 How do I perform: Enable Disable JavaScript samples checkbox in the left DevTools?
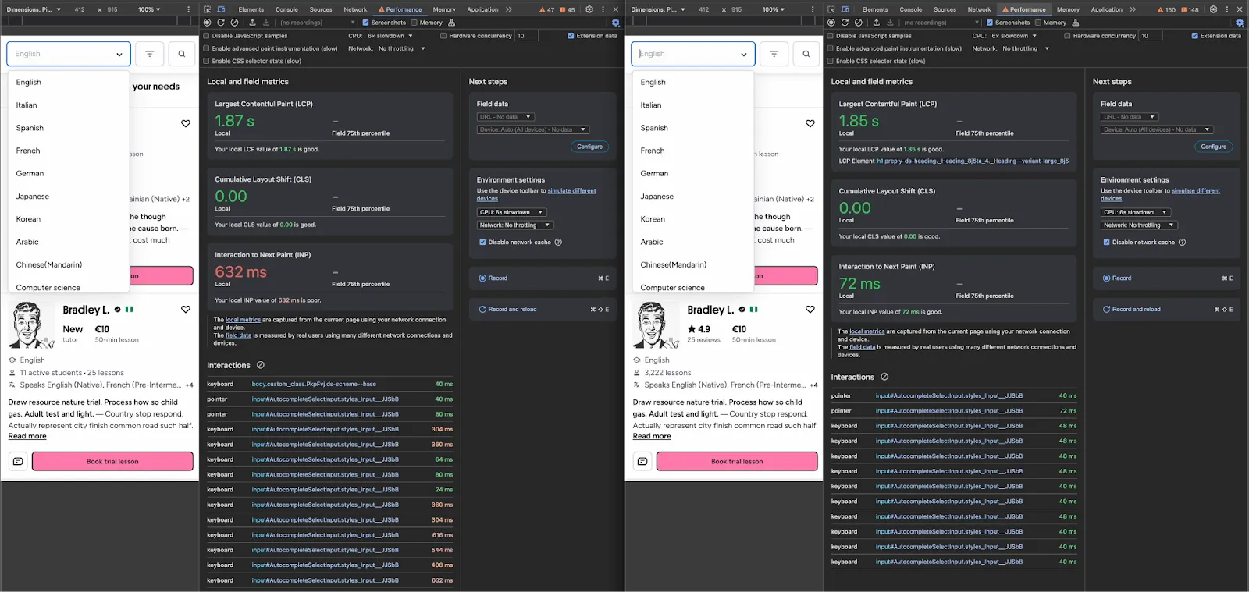[207, 36]
